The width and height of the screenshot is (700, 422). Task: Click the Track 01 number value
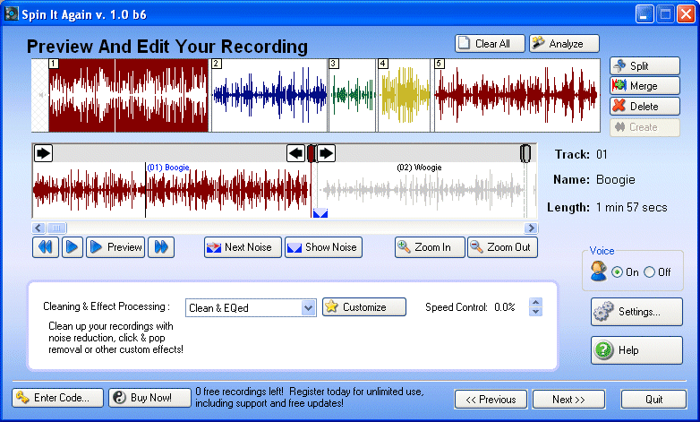pos(602,155)
